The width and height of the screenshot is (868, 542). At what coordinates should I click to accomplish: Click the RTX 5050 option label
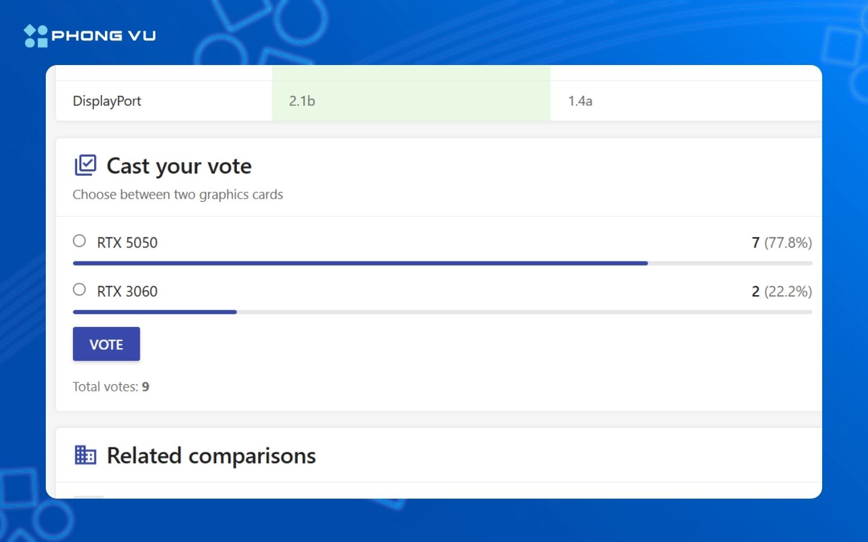click(x=127, y=243)
